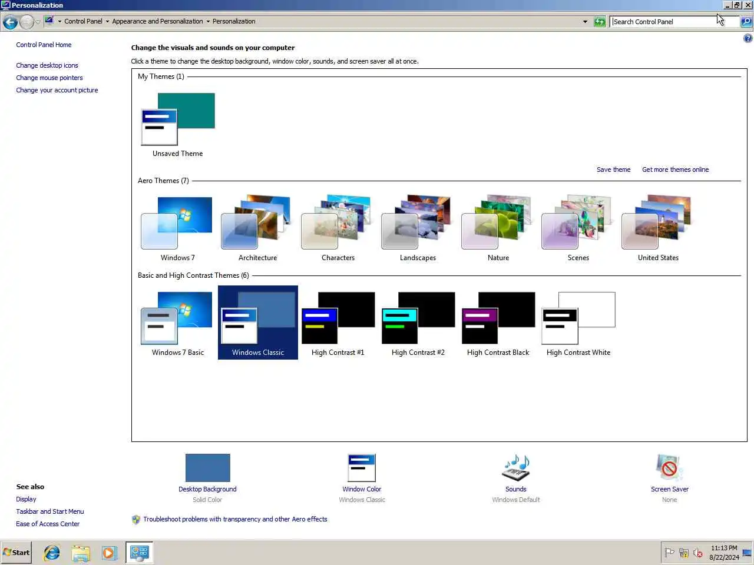Open the Action Center flag tray icon
Image resolution: width=754 pixels, height=565 pixels.
(x=670, y=553)
